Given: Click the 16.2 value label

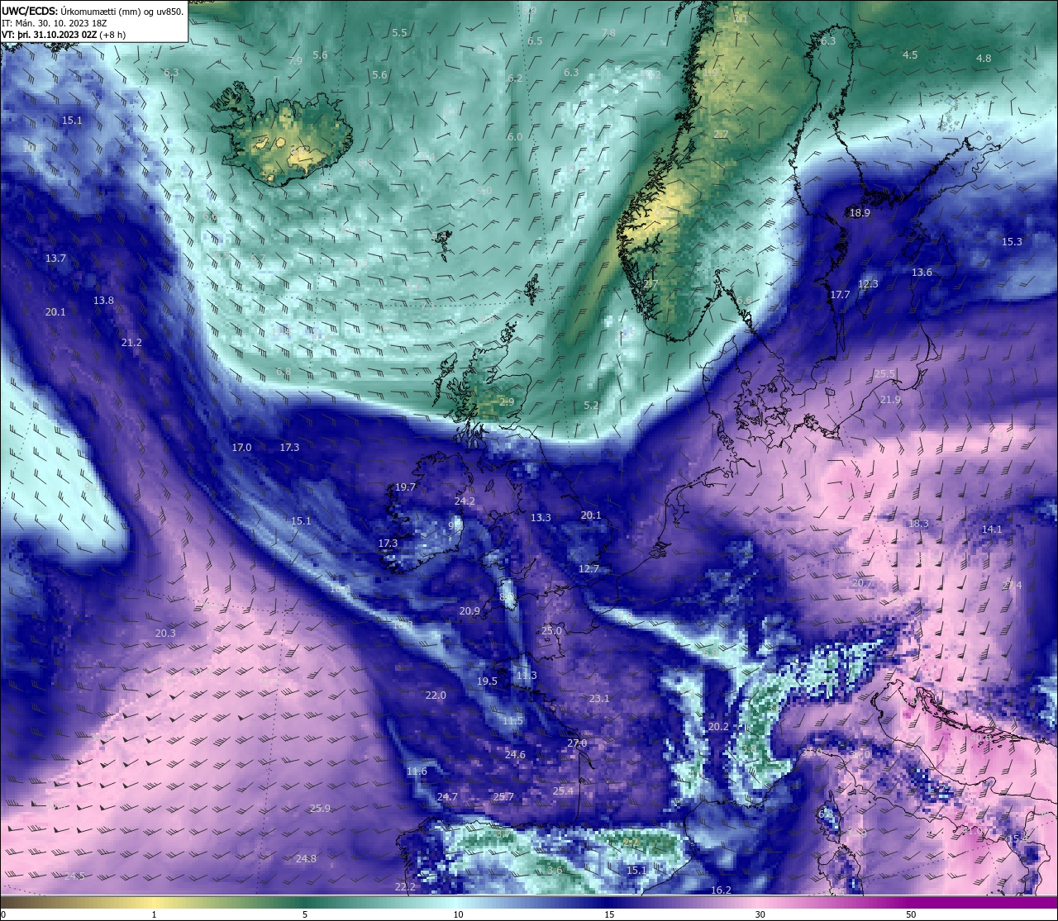Looking at the screenshot, I should tap(721, 890).
